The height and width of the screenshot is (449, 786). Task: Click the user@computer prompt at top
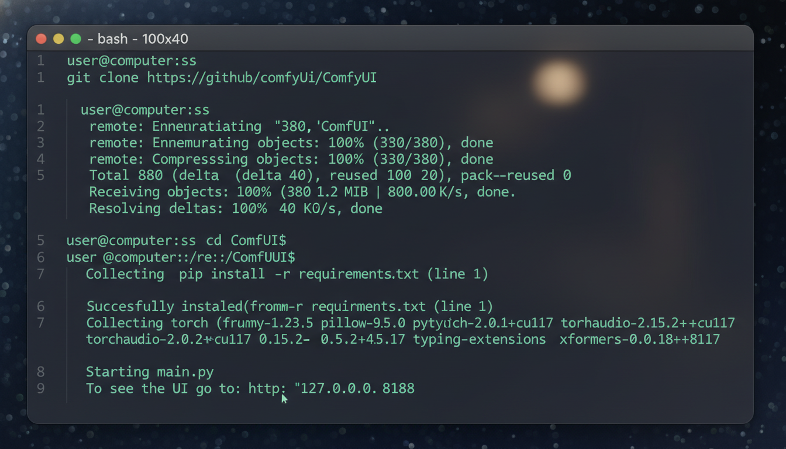[131, 60]
